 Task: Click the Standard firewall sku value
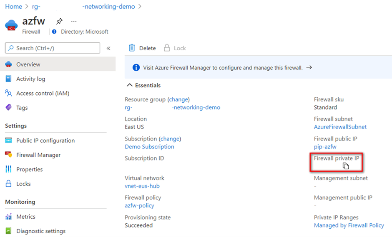pos(325,107)
